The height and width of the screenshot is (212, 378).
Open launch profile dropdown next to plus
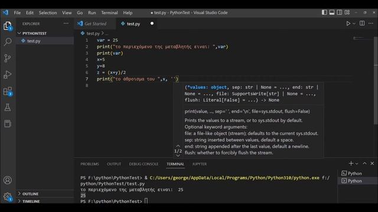tap(357, 164)
